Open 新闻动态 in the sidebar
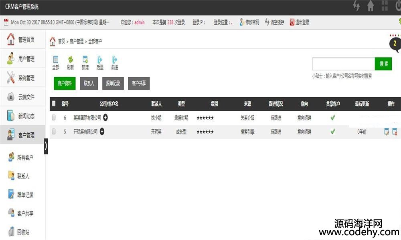Viewport: 401px width, 240px height. tap(22, 116)
